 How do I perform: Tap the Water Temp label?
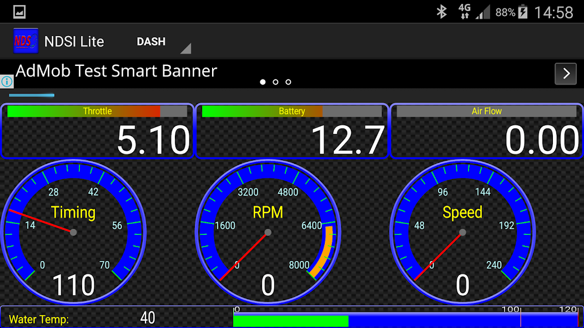39,319
